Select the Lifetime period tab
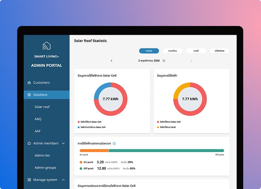 coord(219,51)
